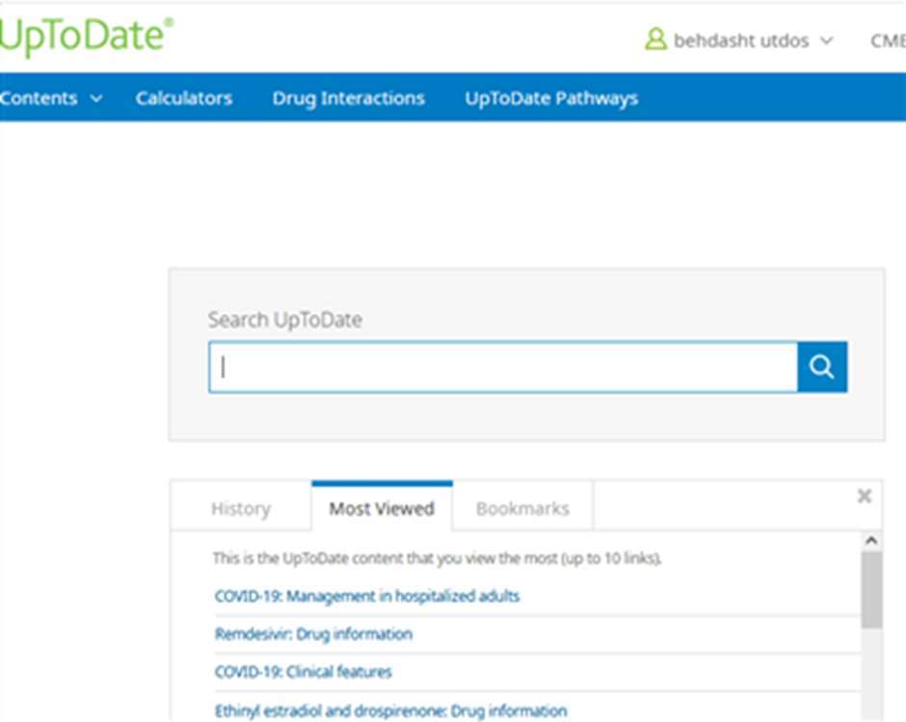906x722 pixels.
Task: Click the list scrollbar thumb
Action: pos(871,589)
